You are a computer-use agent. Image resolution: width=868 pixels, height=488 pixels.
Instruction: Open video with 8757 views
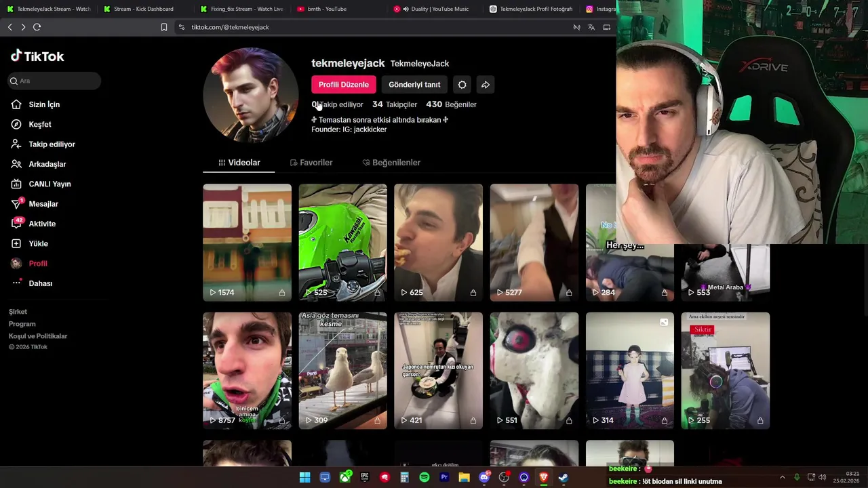click(x=247, y=371)
